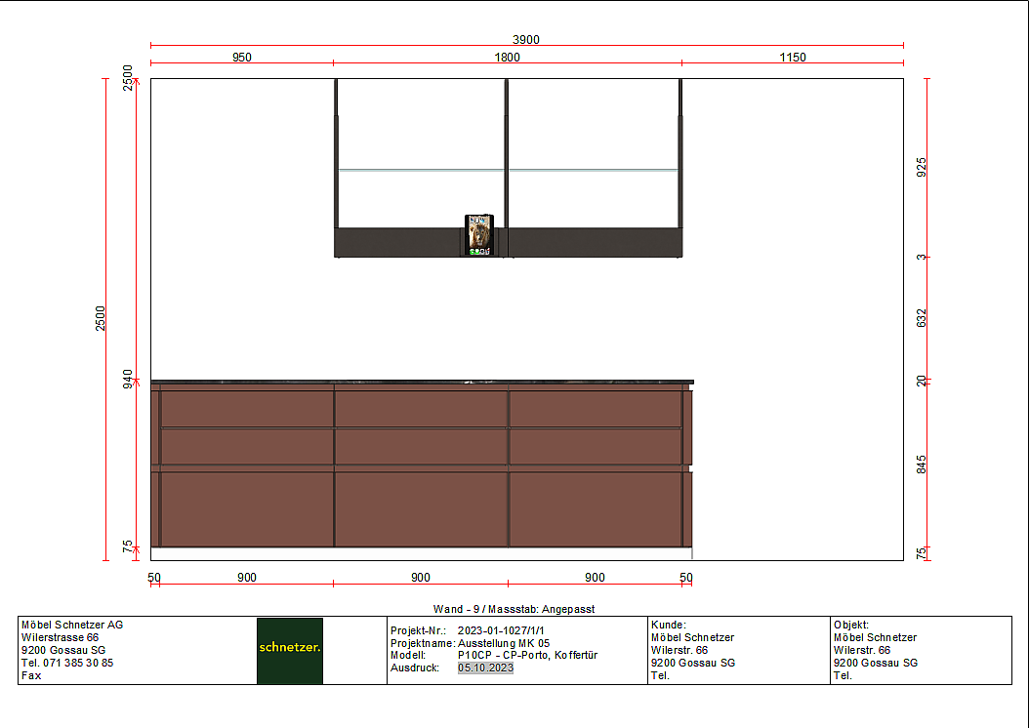
Task: Select the overall width dimension 3900
Action: click(x=525, y=40)
